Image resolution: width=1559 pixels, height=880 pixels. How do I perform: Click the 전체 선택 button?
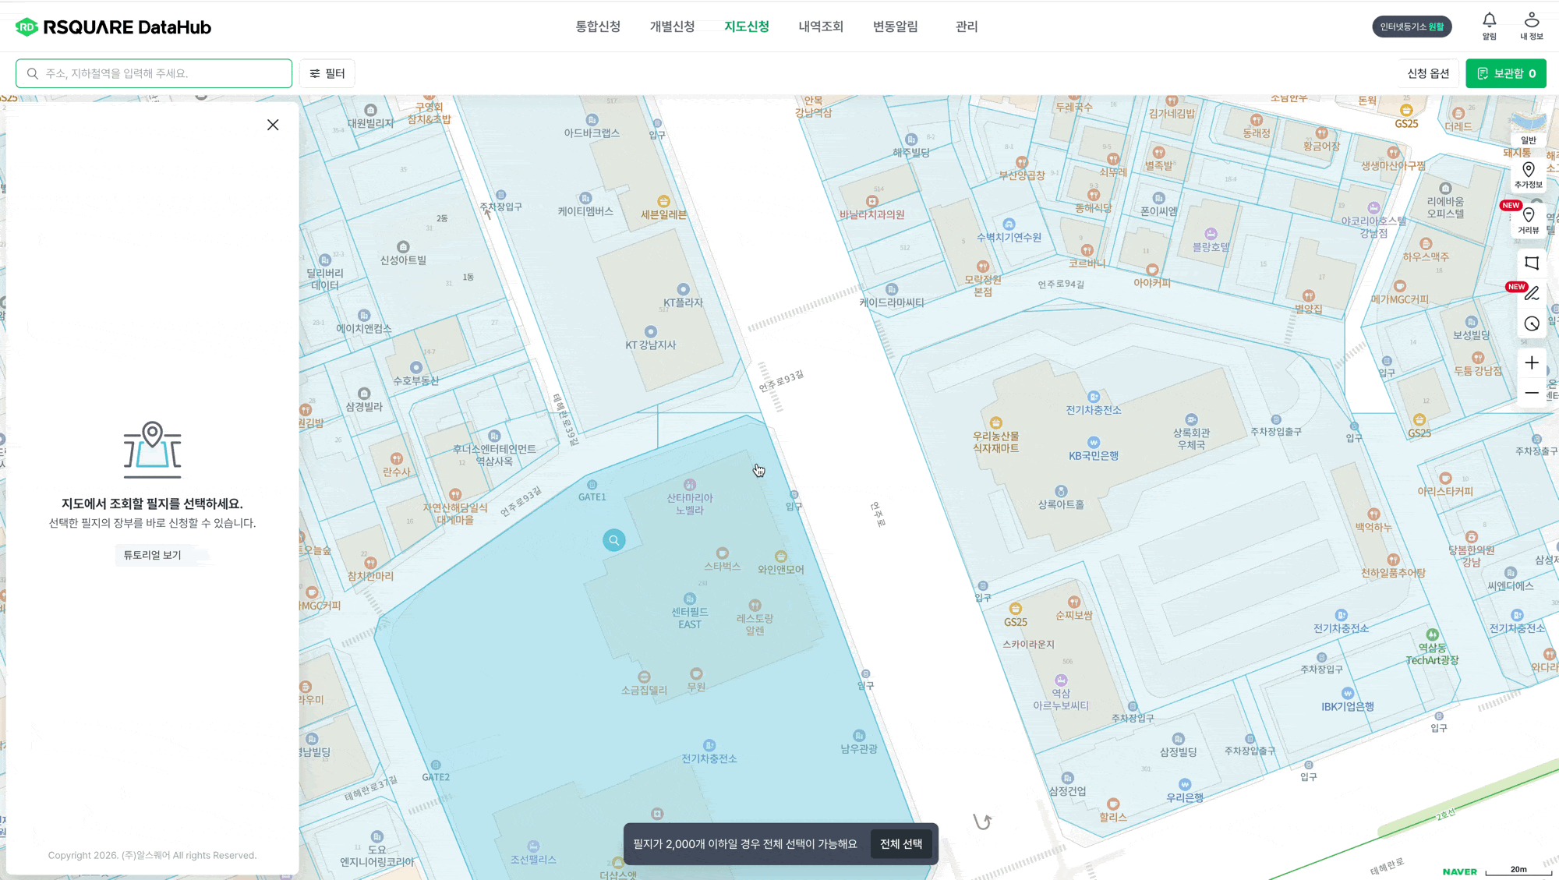tap(901, 844)
